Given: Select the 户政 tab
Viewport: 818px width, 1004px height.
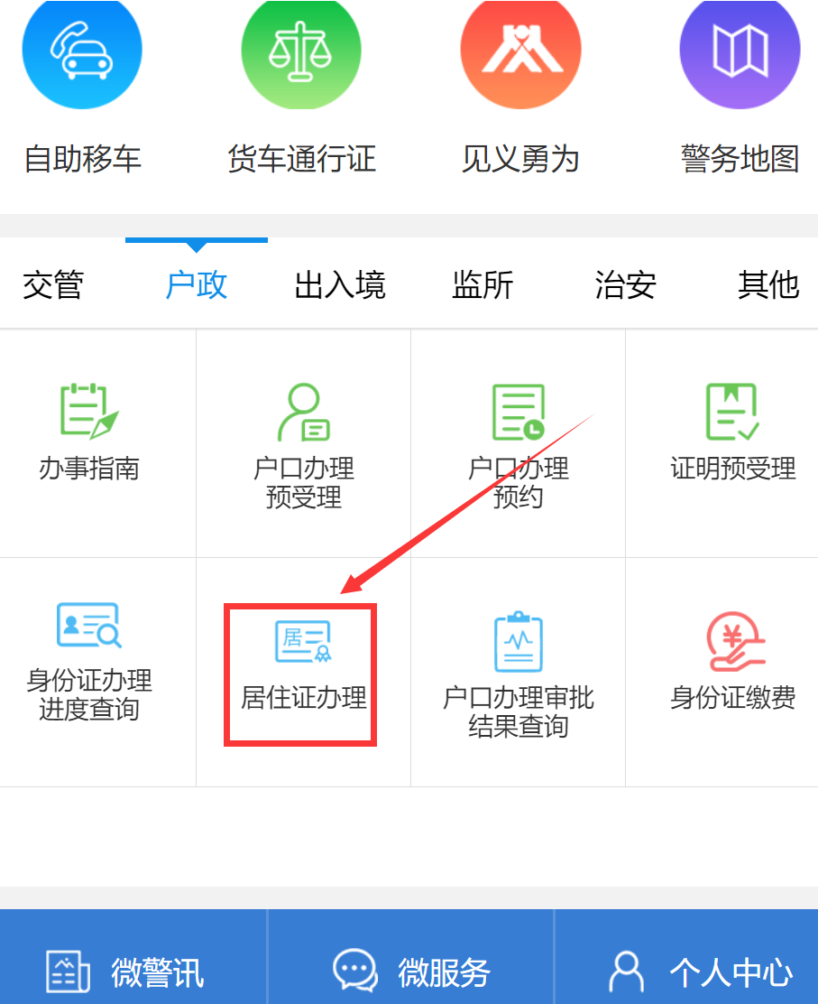Looking at the screenshot, I should coord(197,285).
